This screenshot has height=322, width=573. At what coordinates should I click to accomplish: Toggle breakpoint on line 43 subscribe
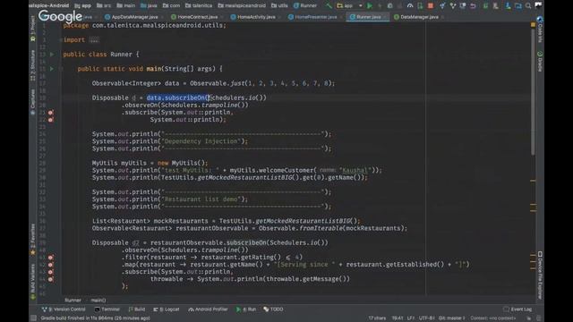pyautogui.click(x=51, y=272)
